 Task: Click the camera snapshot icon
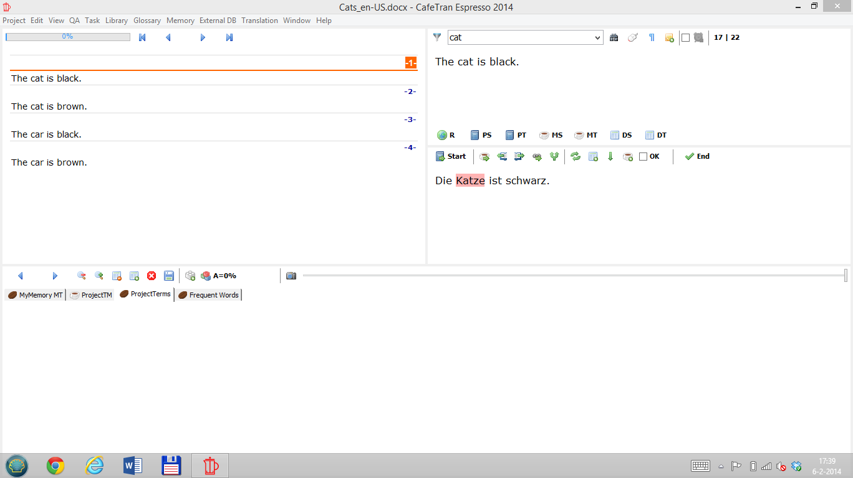coord(291,276)
